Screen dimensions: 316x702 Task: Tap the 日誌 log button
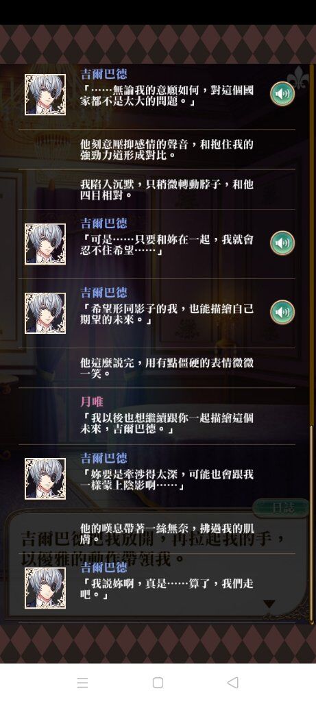[280, 508]
